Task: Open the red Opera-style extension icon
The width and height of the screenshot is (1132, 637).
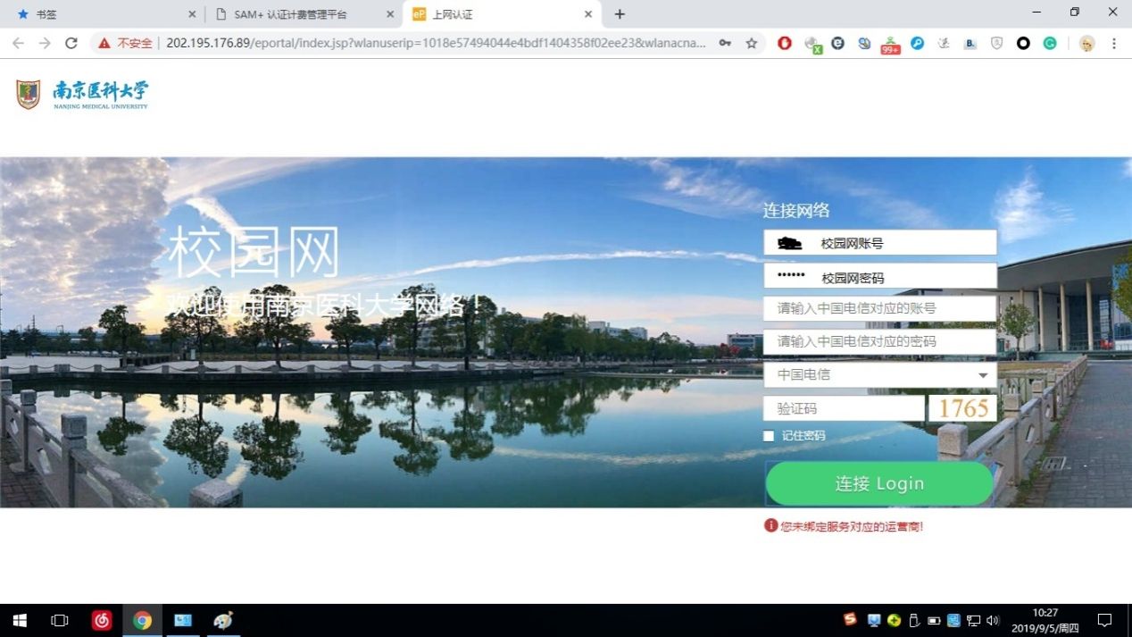Action: [x=785, y=43]
